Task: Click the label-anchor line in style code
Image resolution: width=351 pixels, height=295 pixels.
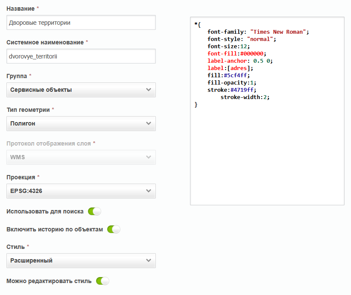Action: (x=240, y=61)
